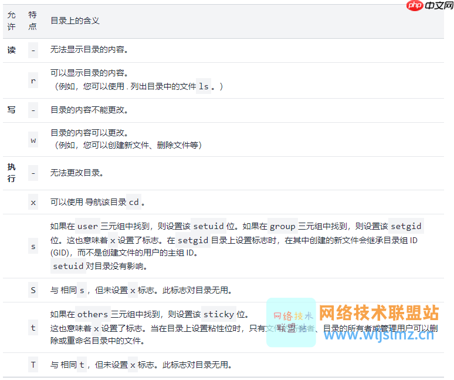
Task: Select the 执行 permission cell
Action: 12,173
